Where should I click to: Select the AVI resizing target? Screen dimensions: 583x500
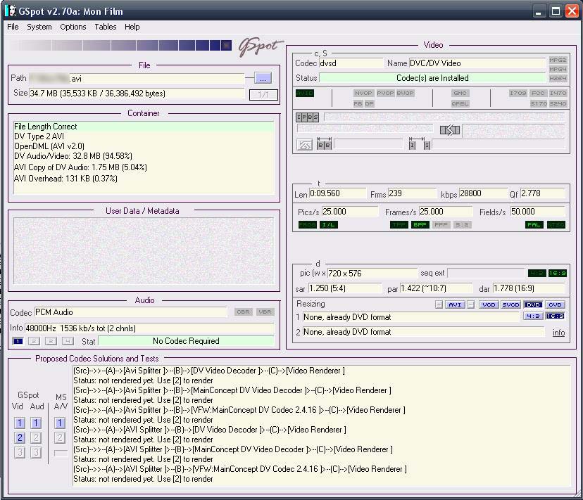(x=455, y=305)
